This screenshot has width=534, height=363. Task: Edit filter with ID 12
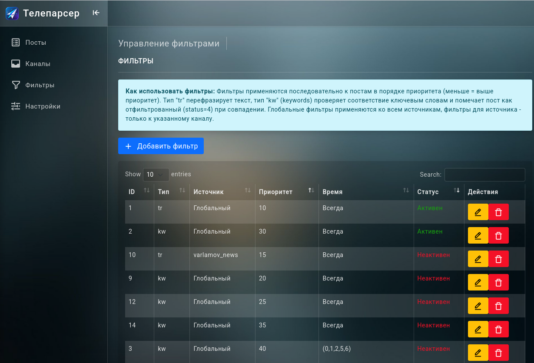tap(478, 306)
